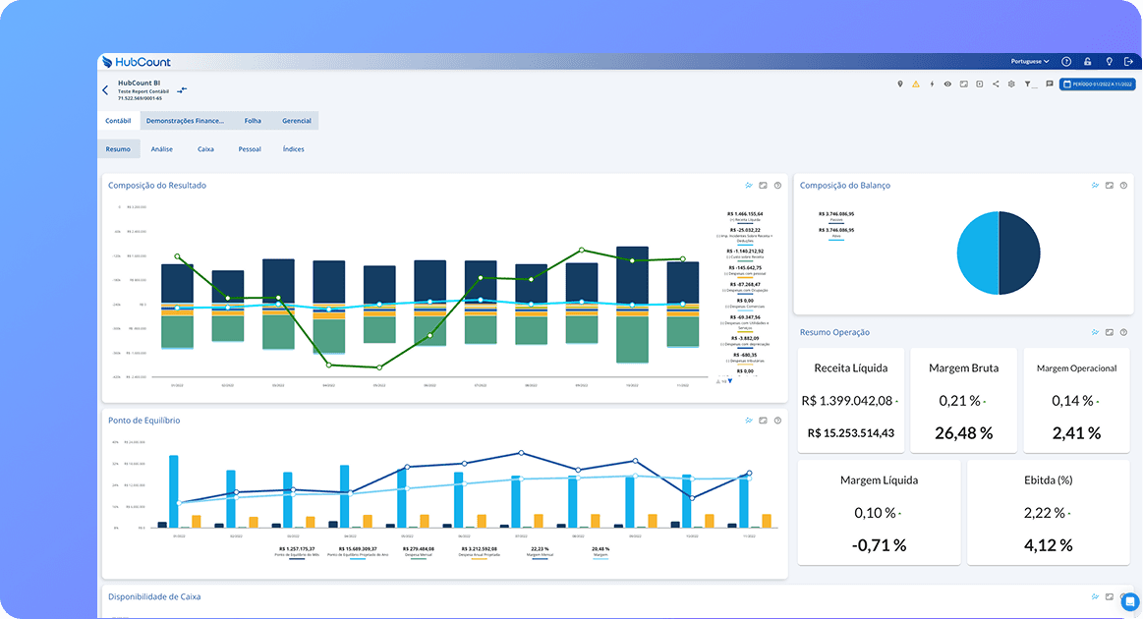Toggle the Despesas com Ocupação legend entry
This screenshot has height=619, width=1143.
coord(744,288)
